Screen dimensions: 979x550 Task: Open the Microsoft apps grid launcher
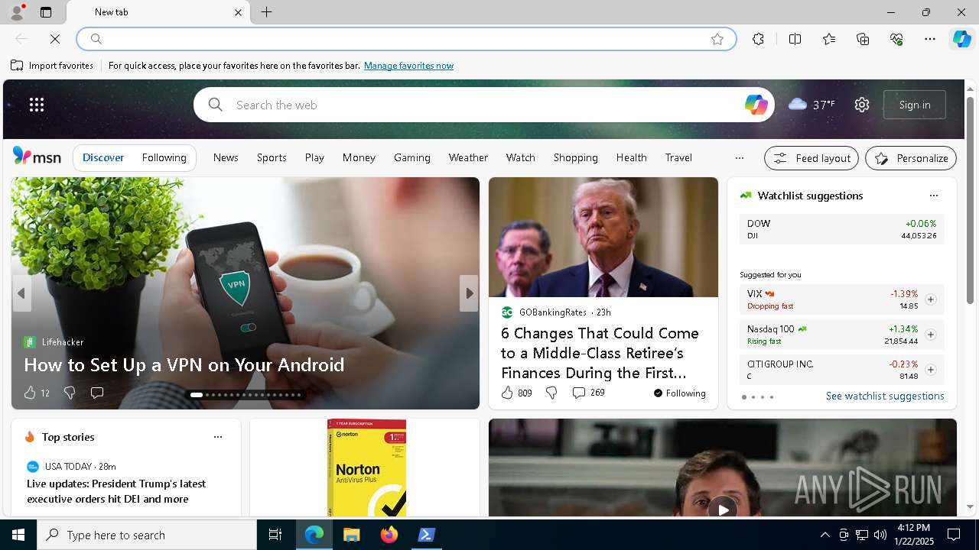click(37, 105)
